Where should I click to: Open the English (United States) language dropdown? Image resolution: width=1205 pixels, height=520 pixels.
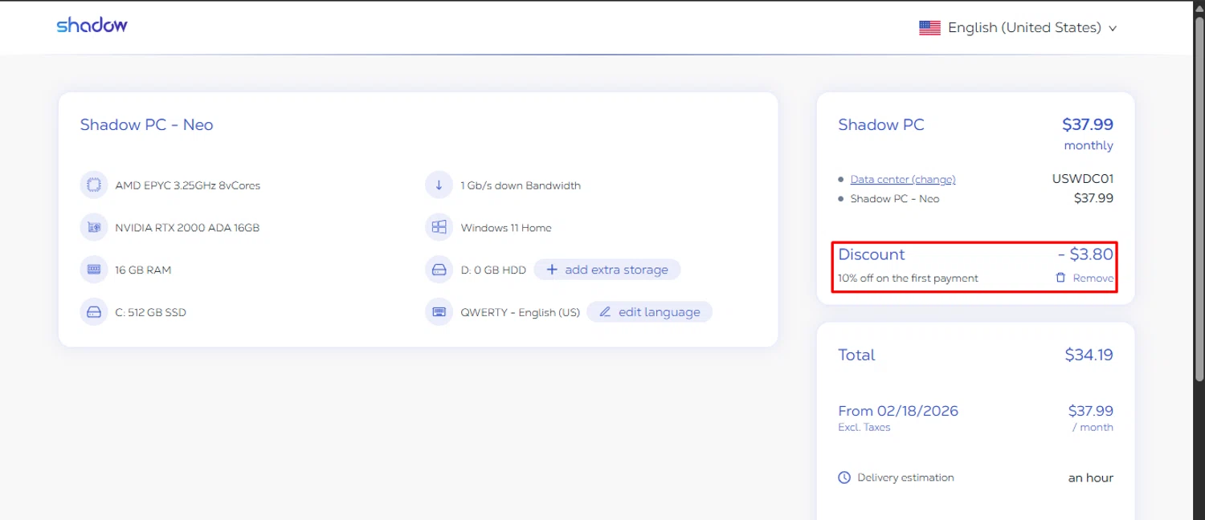click(x=1023, y=28)
